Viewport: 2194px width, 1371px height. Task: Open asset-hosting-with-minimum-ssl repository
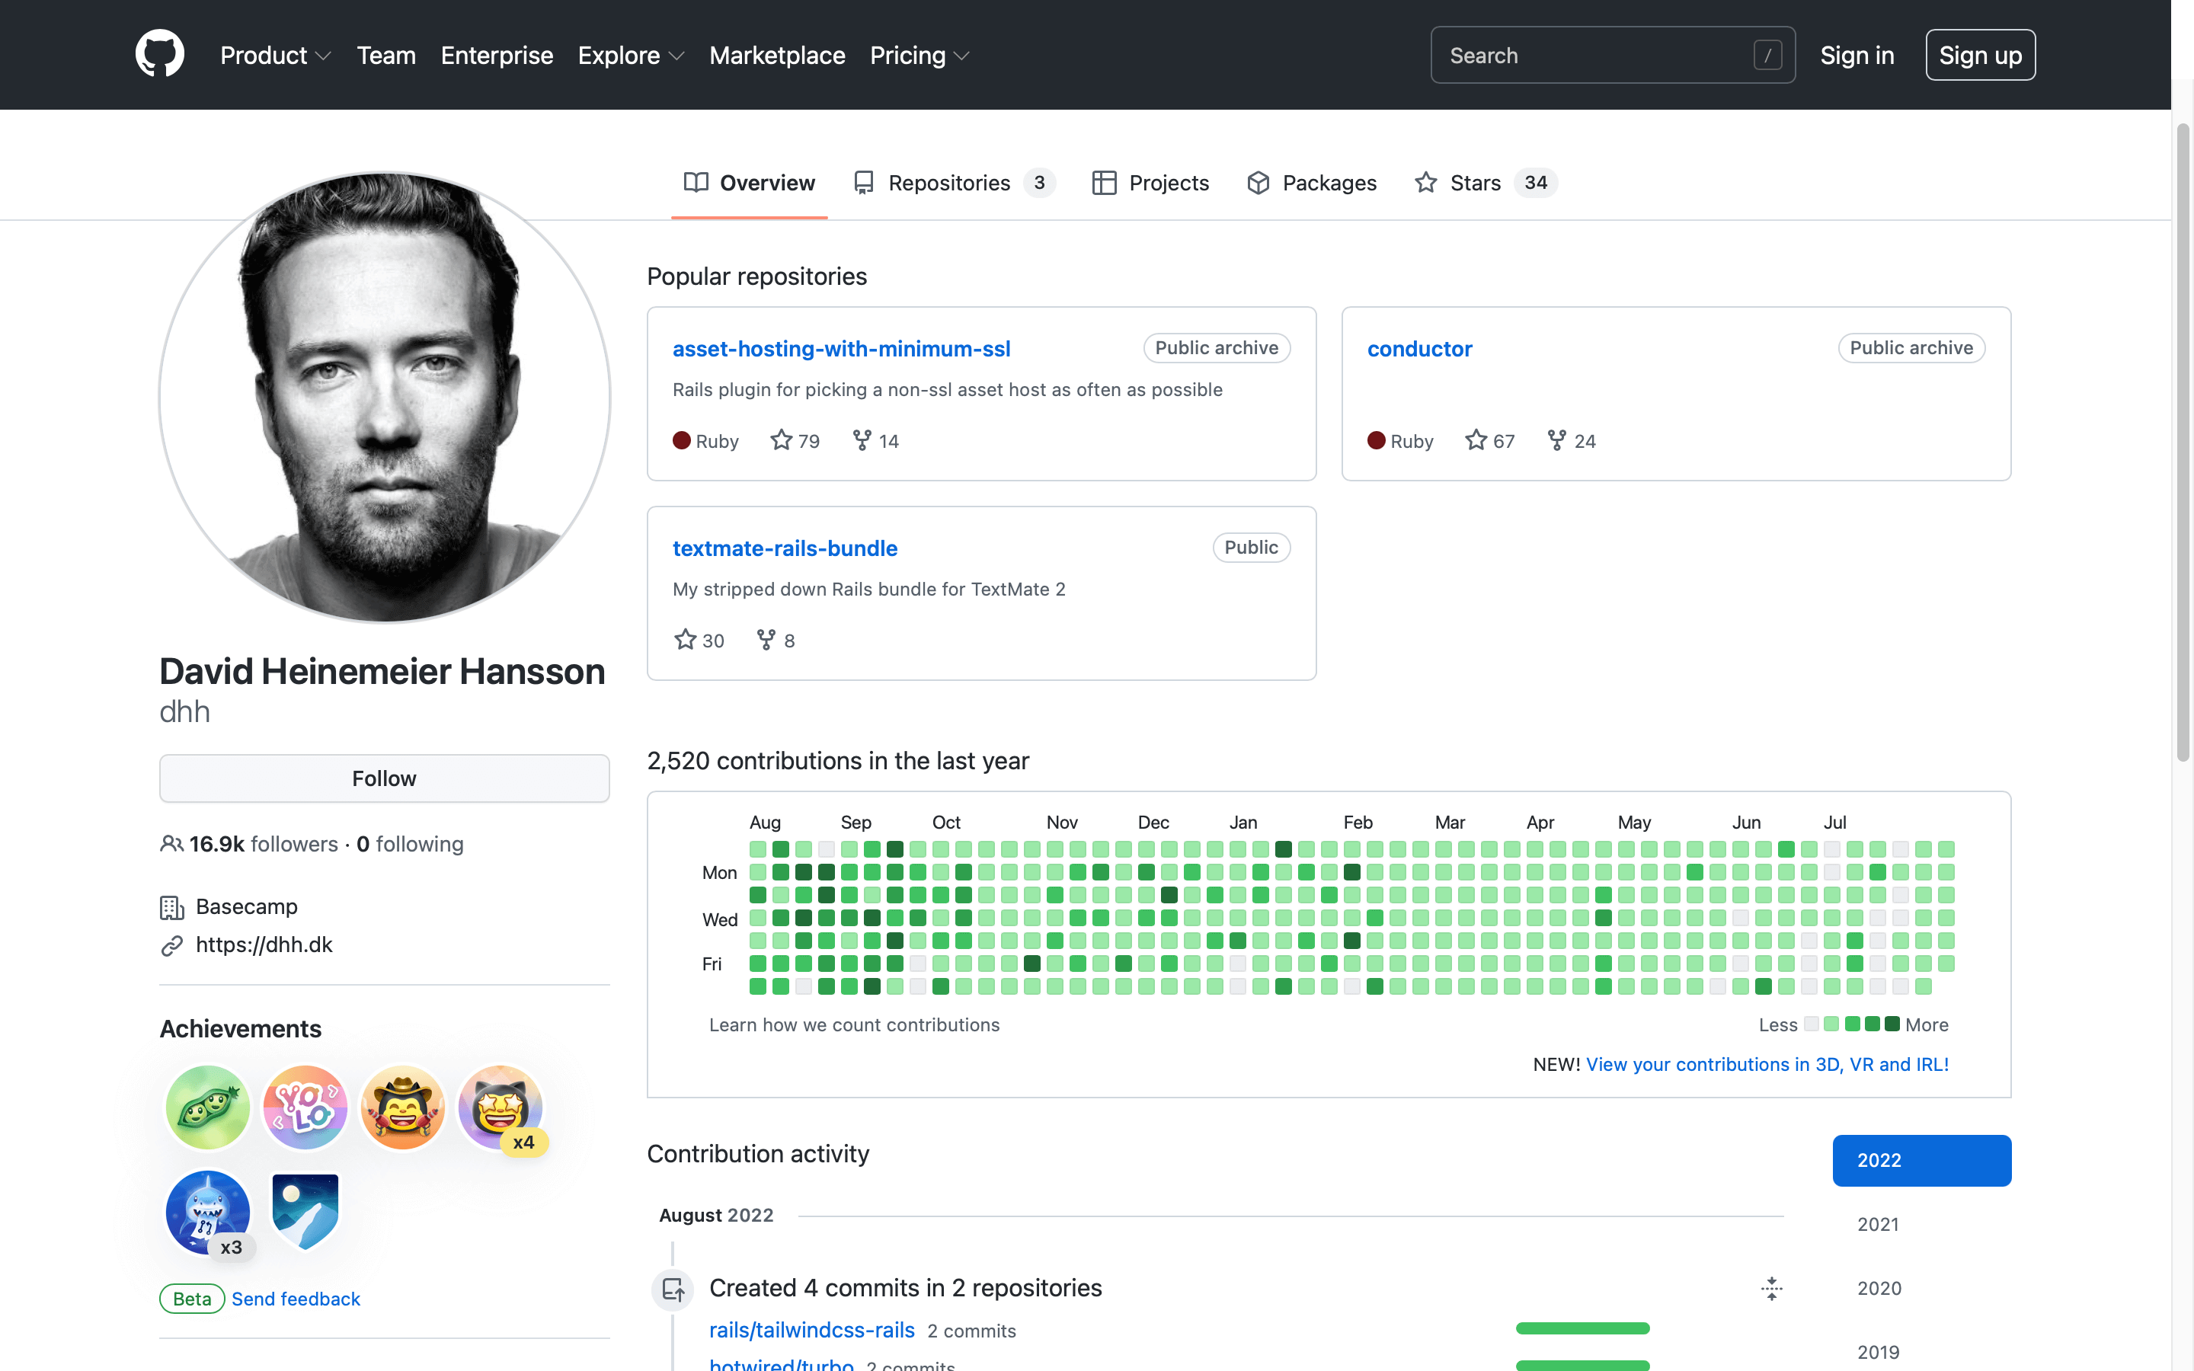click(842, 347)
